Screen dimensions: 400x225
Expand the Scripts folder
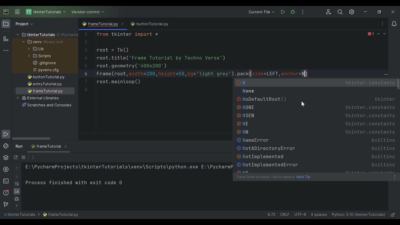click(29, 56)
